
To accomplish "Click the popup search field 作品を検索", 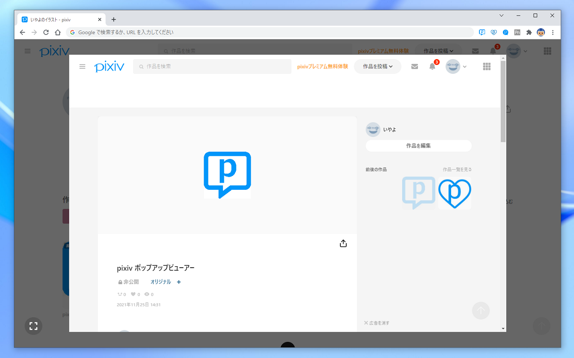I will click(212, 66).
